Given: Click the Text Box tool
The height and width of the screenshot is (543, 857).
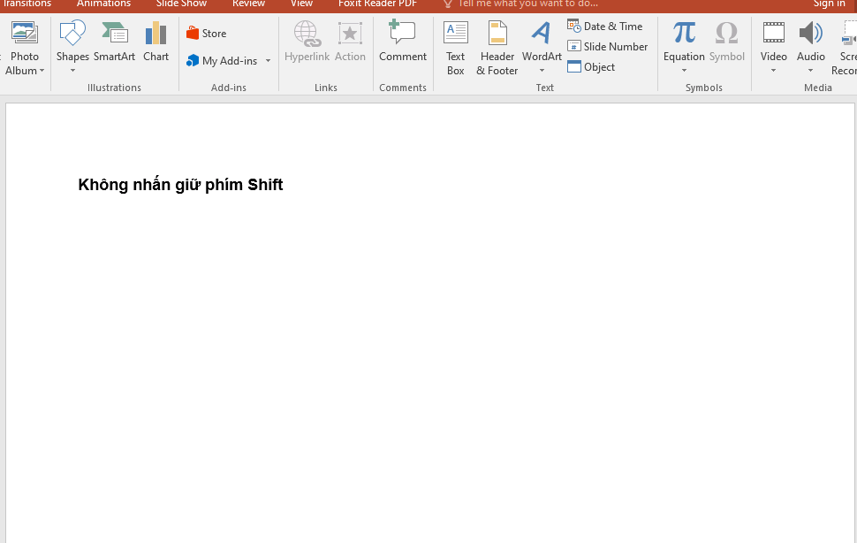Looking at the screenshot, I should tap(455, 47).
